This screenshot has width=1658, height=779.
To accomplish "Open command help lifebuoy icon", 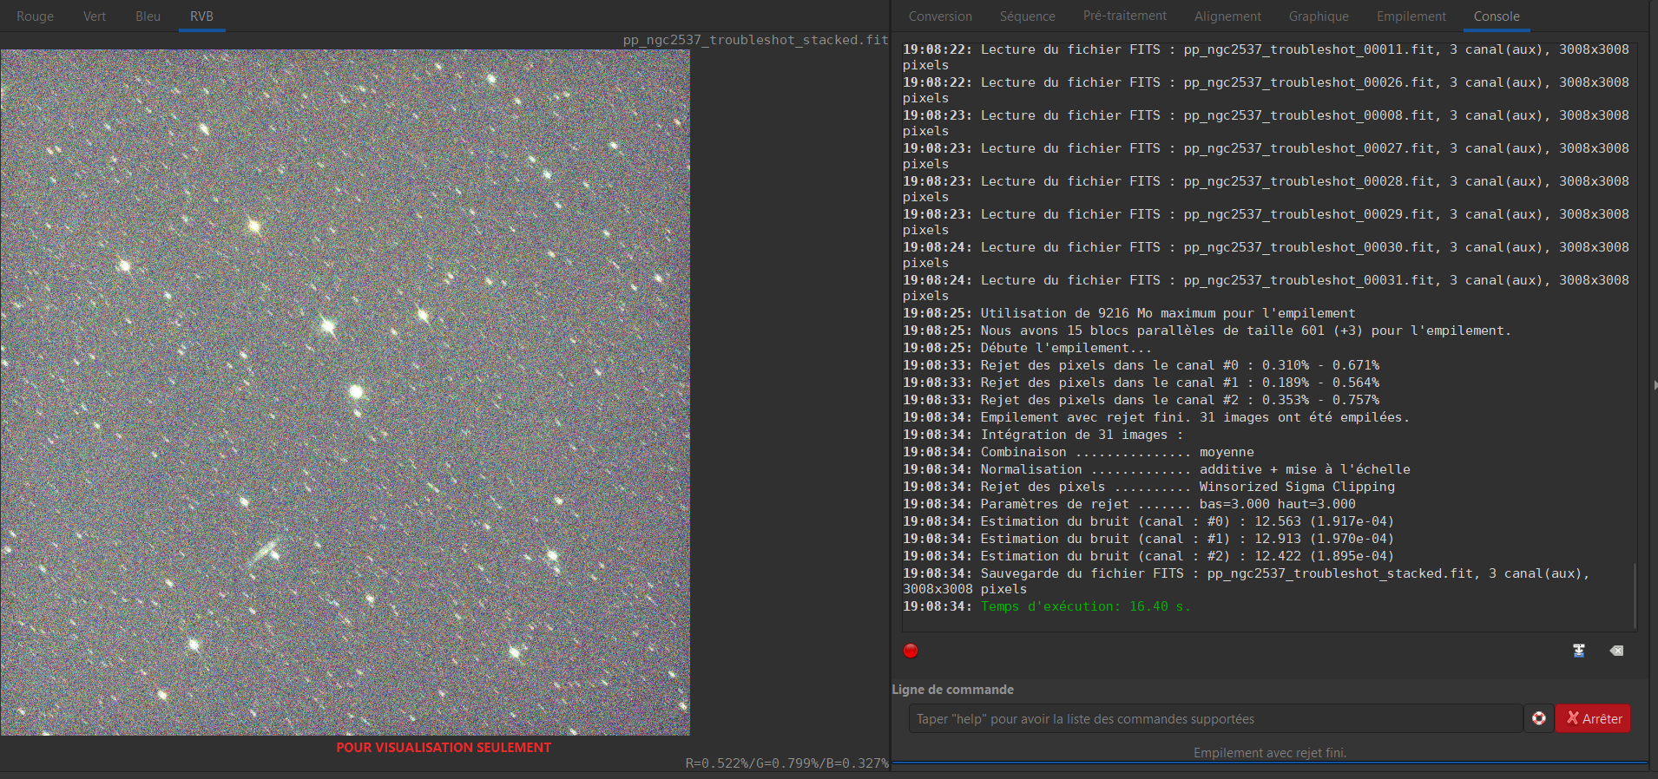I will click(1539, 718).
